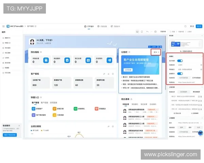Select the 客户信息 tab in 快捷入口
This screenshot has width=204, height=163.
tap(44, 102)
